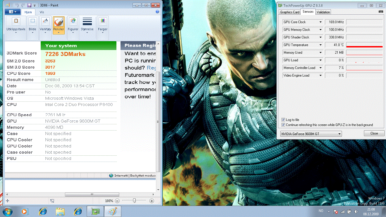Toggle the Log to file checkbox

(283, 120)
